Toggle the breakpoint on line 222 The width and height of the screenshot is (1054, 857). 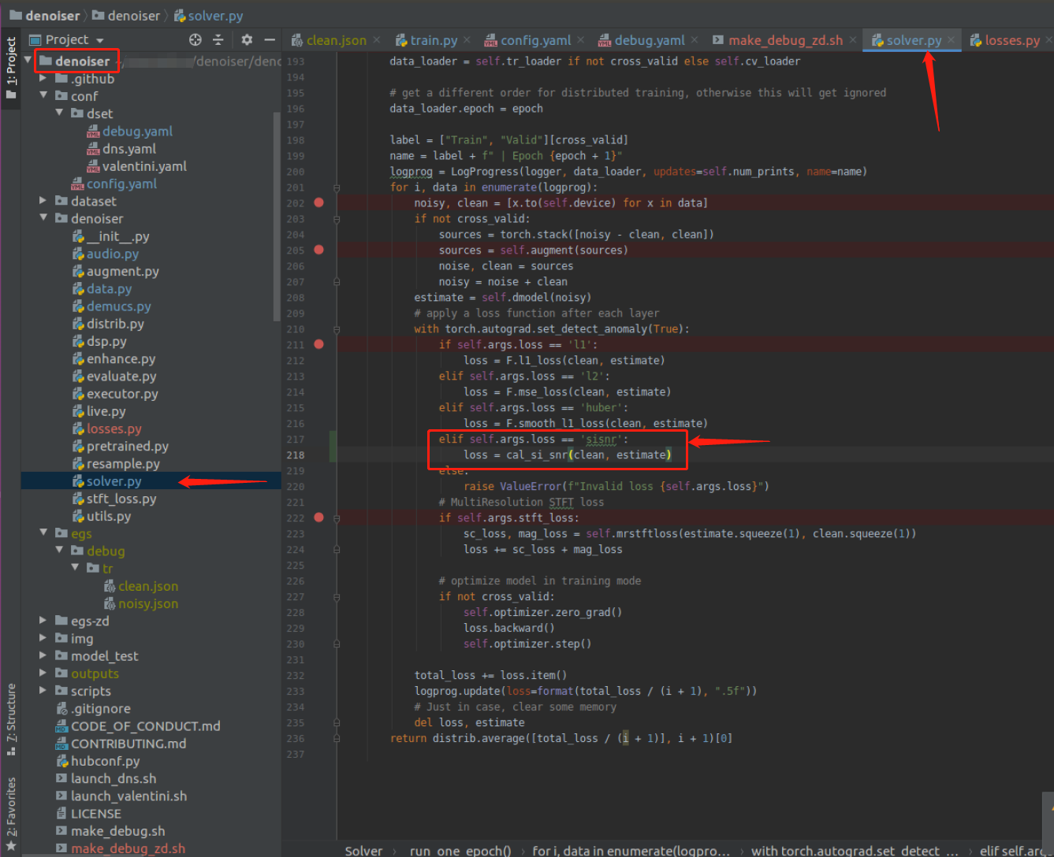318,518
